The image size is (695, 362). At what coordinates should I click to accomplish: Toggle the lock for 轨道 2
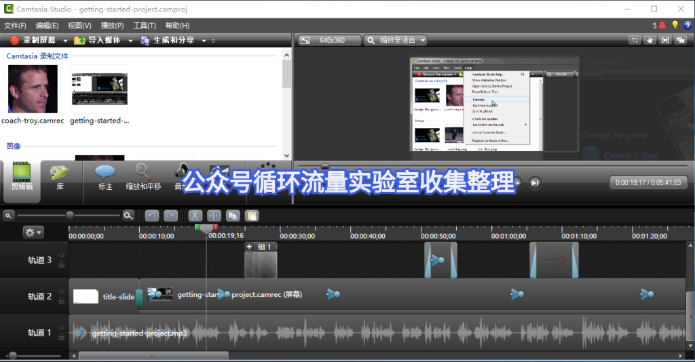click(62, 300)
